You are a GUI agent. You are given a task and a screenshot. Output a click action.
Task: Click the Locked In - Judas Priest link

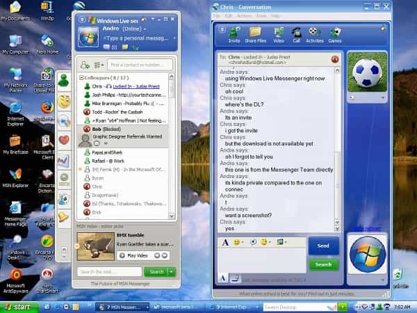tap(131, 86)
